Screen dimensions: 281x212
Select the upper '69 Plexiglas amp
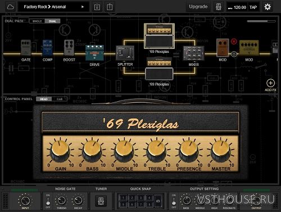[x=159, y=36]
